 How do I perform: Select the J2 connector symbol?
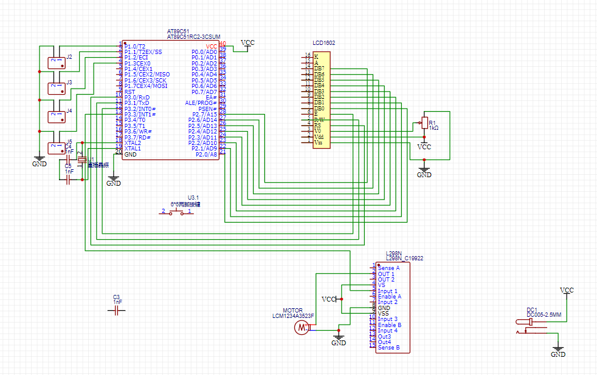(57, 61)
